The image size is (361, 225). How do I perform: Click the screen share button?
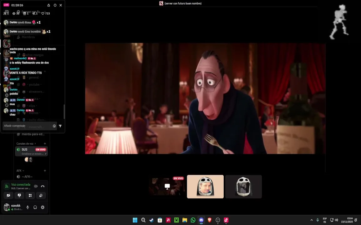19,195
